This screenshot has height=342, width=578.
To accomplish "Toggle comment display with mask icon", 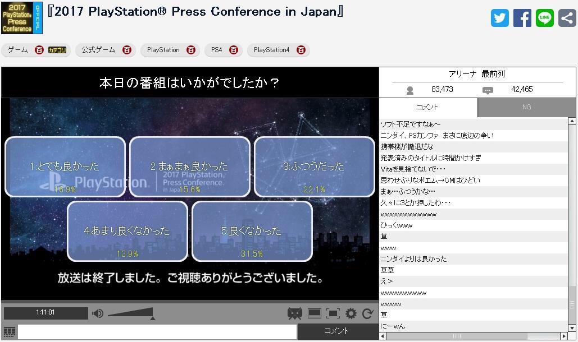I will pyautogui.click(x=294, y=313).
